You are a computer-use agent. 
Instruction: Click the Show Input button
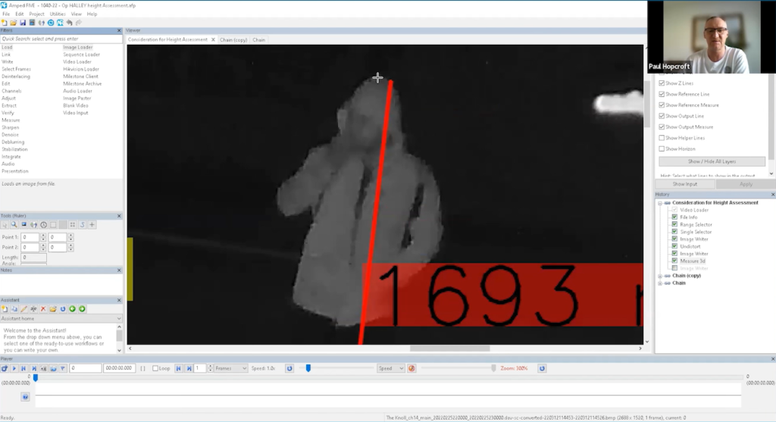click(x=684, y=184)
